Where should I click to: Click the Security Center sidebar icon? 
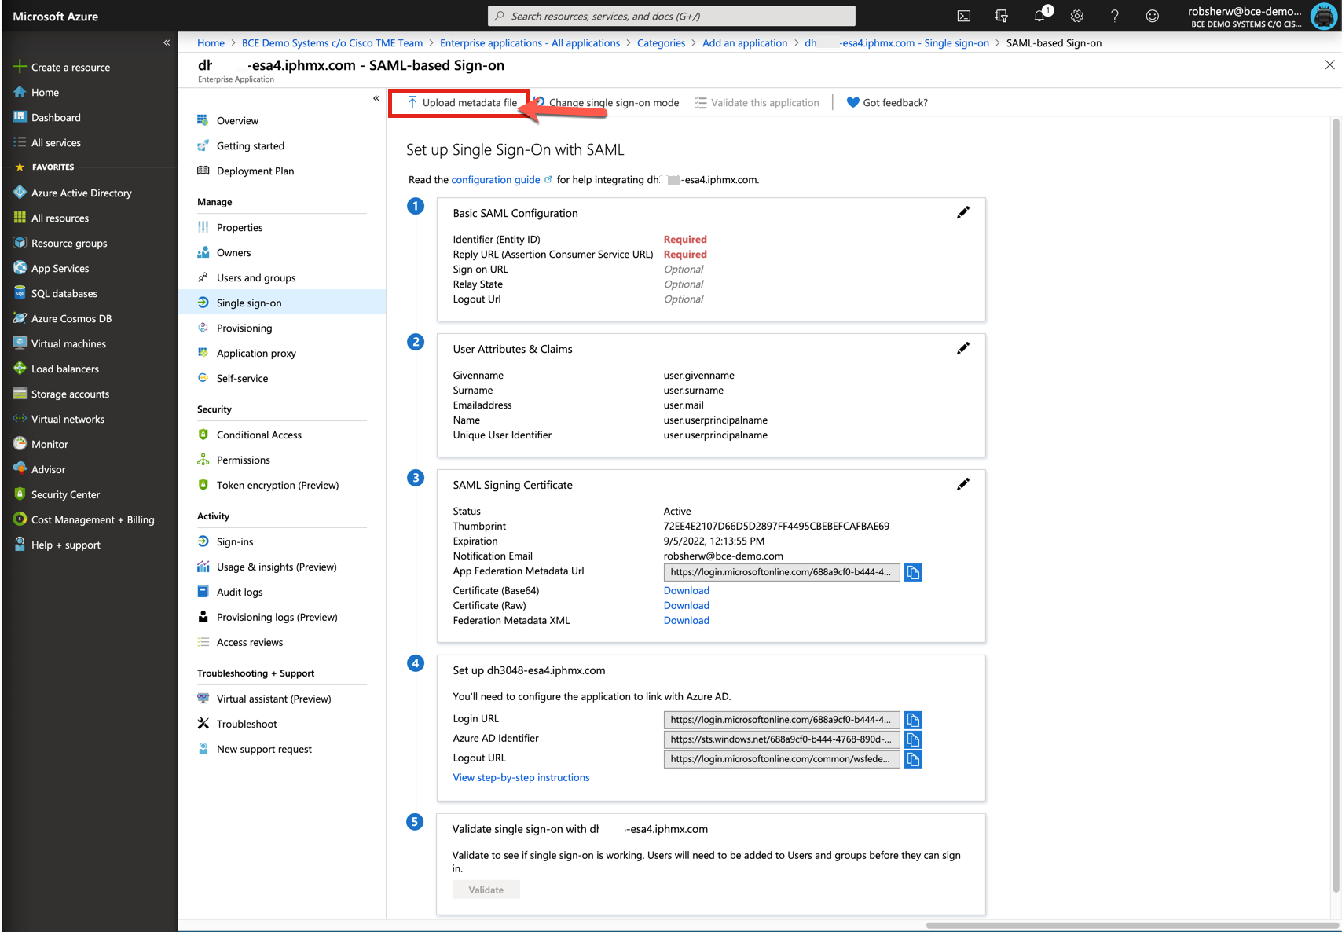(20, 494)
